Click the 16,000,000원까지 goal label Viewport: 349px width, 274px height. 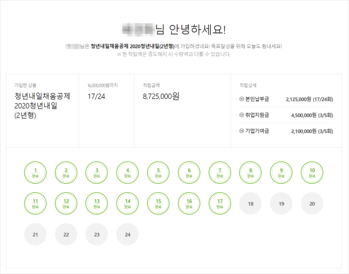102,86
